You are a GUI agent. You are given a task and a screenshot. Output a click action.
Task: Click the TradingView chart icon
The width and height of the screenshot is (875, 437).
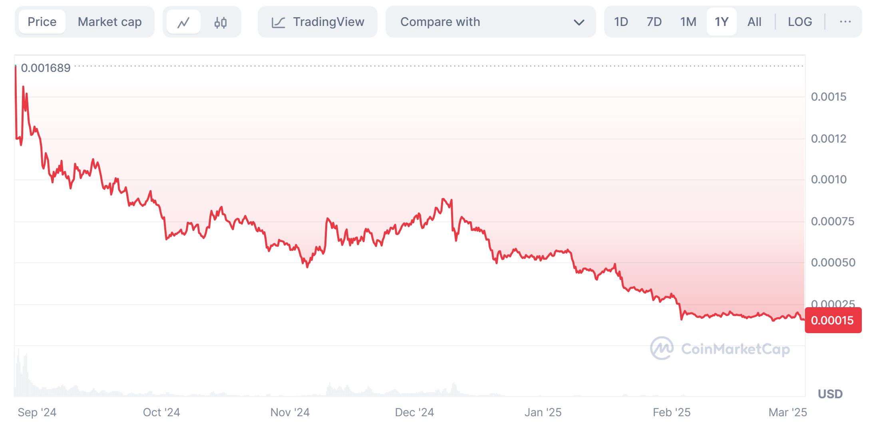[x=278, y=22]
